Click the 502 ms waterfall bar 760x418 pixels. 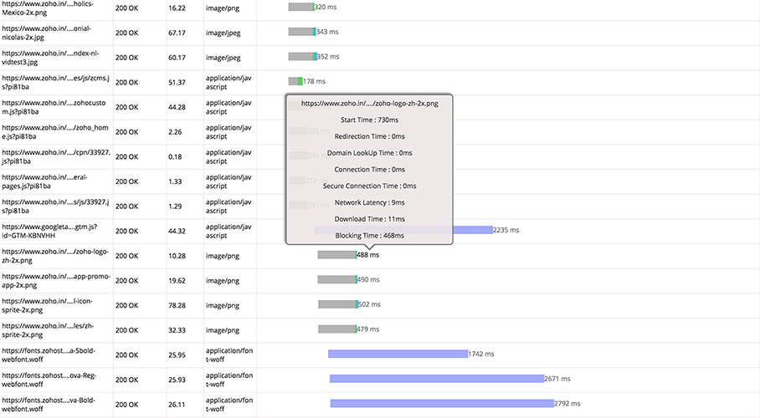click(337, 304)
